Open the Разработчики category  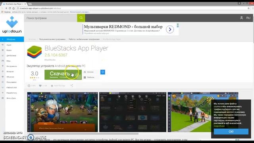click(12, 93)
